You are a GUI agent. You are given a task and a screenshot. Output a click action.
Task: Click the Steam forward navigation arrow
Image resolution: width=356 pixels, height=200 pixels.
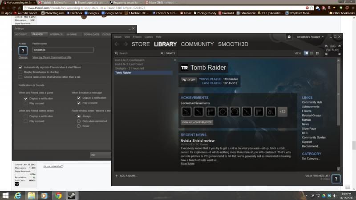click(125, 44)
